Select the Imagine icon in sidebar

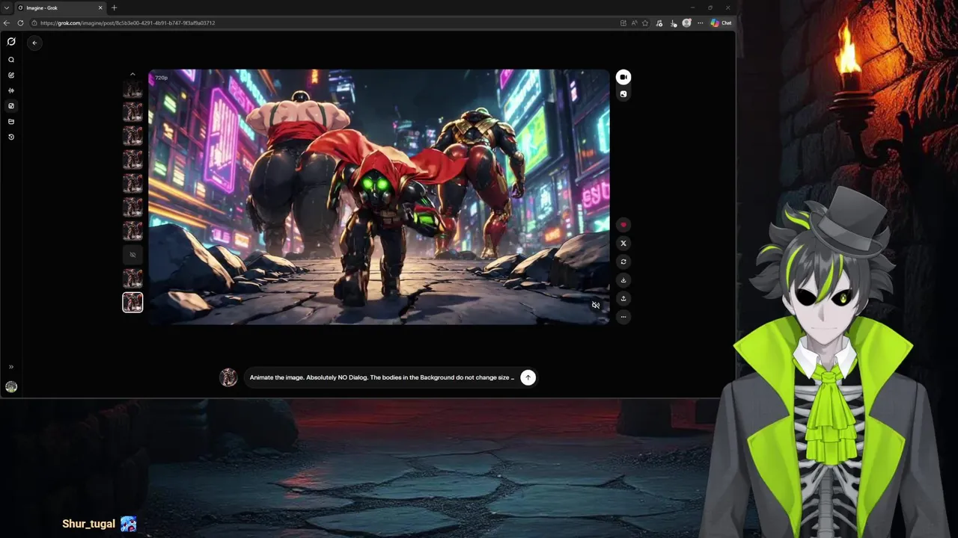pos(11,106)
